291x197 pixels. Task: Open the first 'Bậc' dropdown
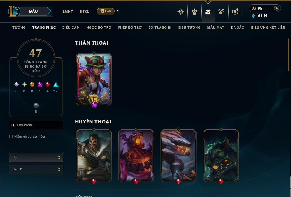click(x=36, y=157)
